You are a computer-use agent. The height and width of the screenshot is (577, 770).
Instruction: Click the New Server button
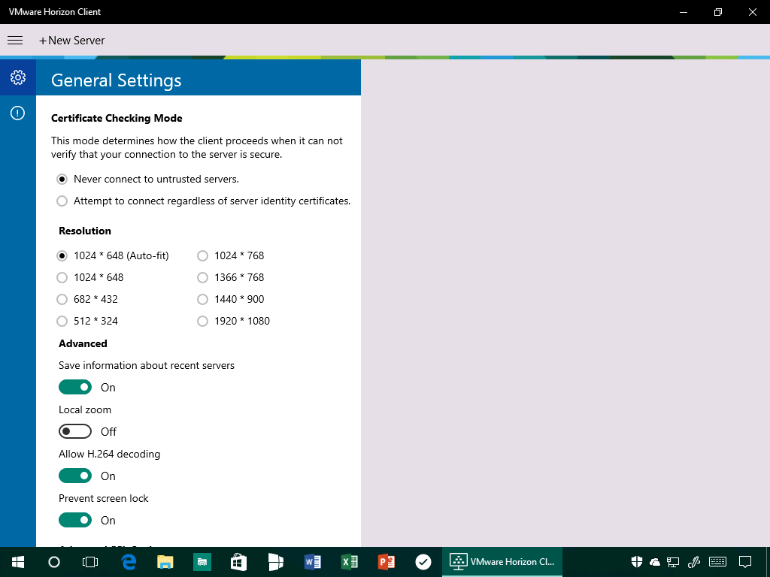click(x=71, y=41)
